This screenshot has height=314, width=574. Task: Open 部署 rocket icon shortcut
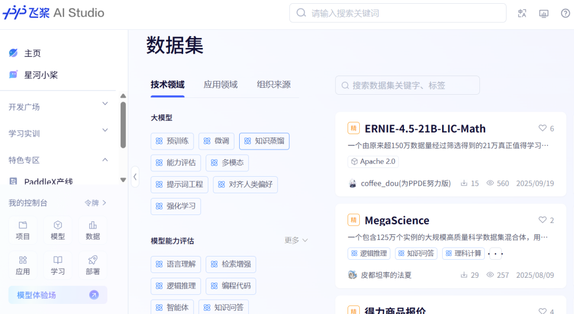click(93, 266)
